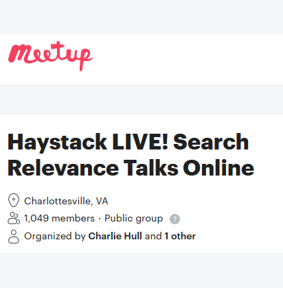Click the dot separator before Public group
Viewport: 283px width, 288px height.
(x=100, y=219)
